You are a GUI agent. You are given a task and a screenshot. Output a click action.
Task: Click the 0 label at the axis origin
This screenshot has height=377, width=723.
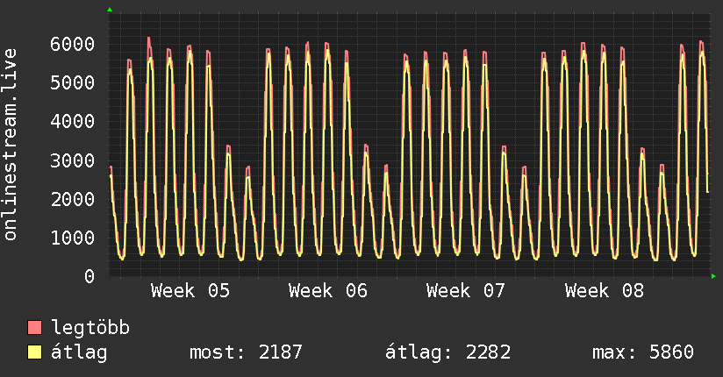pyautogui.click(x=89, y=276)
